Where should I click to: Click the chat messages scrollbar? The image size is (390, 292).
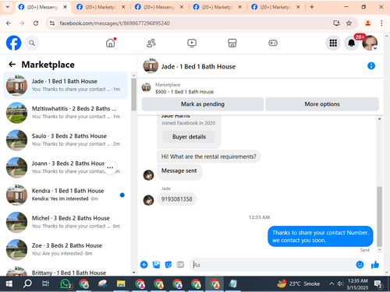(x=380, y=216)
